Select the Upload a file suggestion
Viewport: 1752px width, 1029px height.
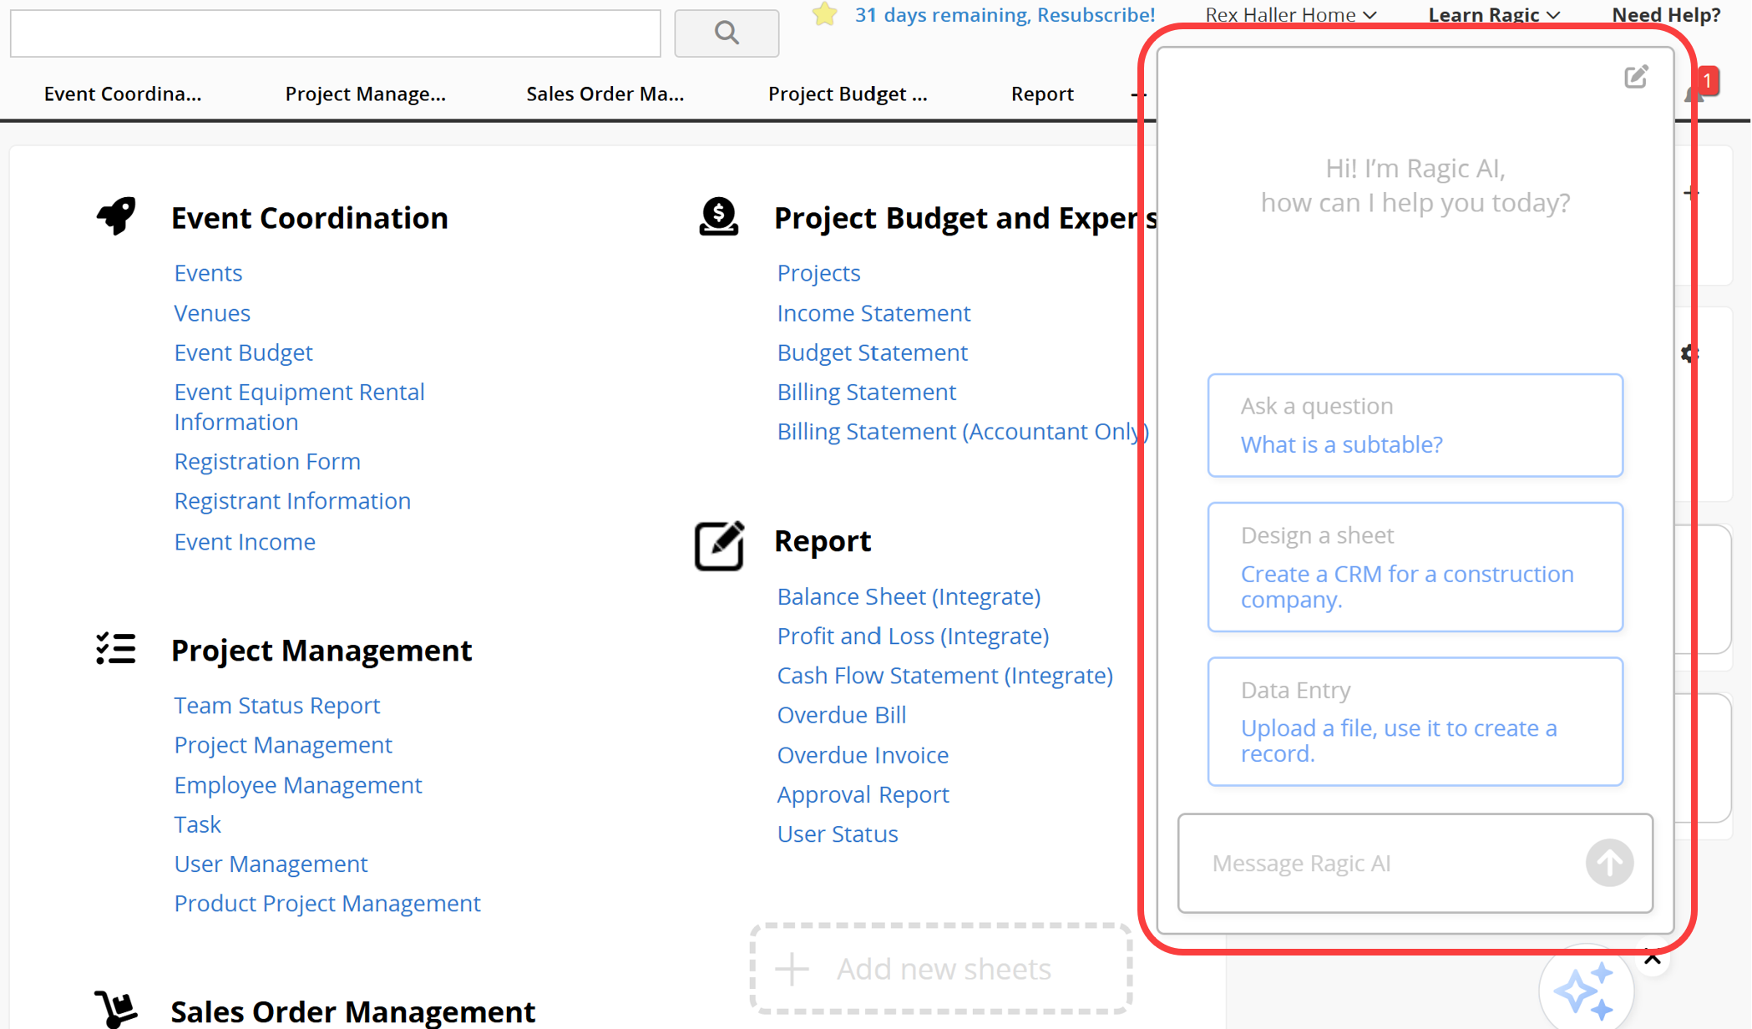1415,722
